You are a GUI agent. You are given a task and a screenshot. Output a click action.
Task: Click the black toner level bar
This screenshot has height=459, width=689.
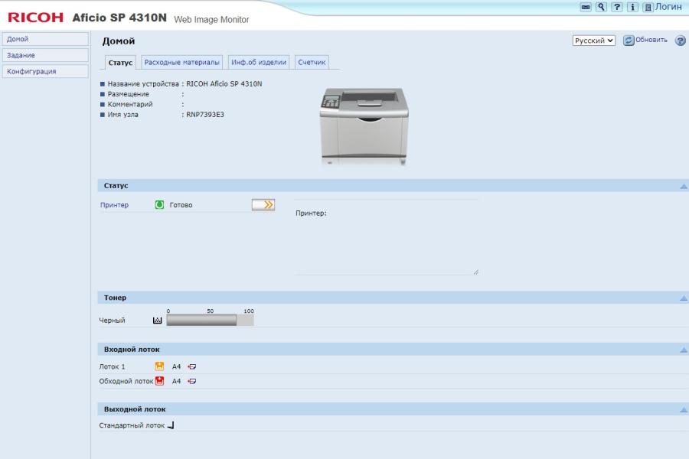(210, 321)
